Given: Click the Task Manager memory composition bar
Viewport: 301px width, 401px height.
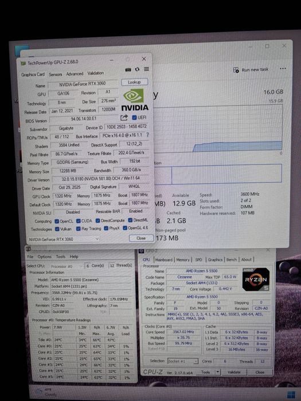Looking at the screenshot, I should coord(218,174).
